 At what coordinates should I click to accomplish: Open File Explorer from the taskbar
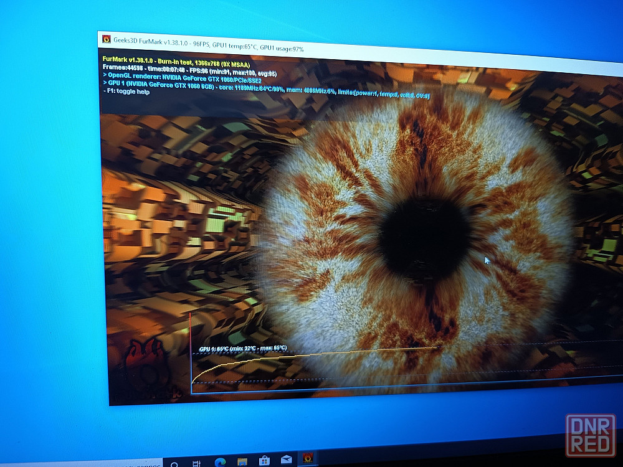[242, 461]
